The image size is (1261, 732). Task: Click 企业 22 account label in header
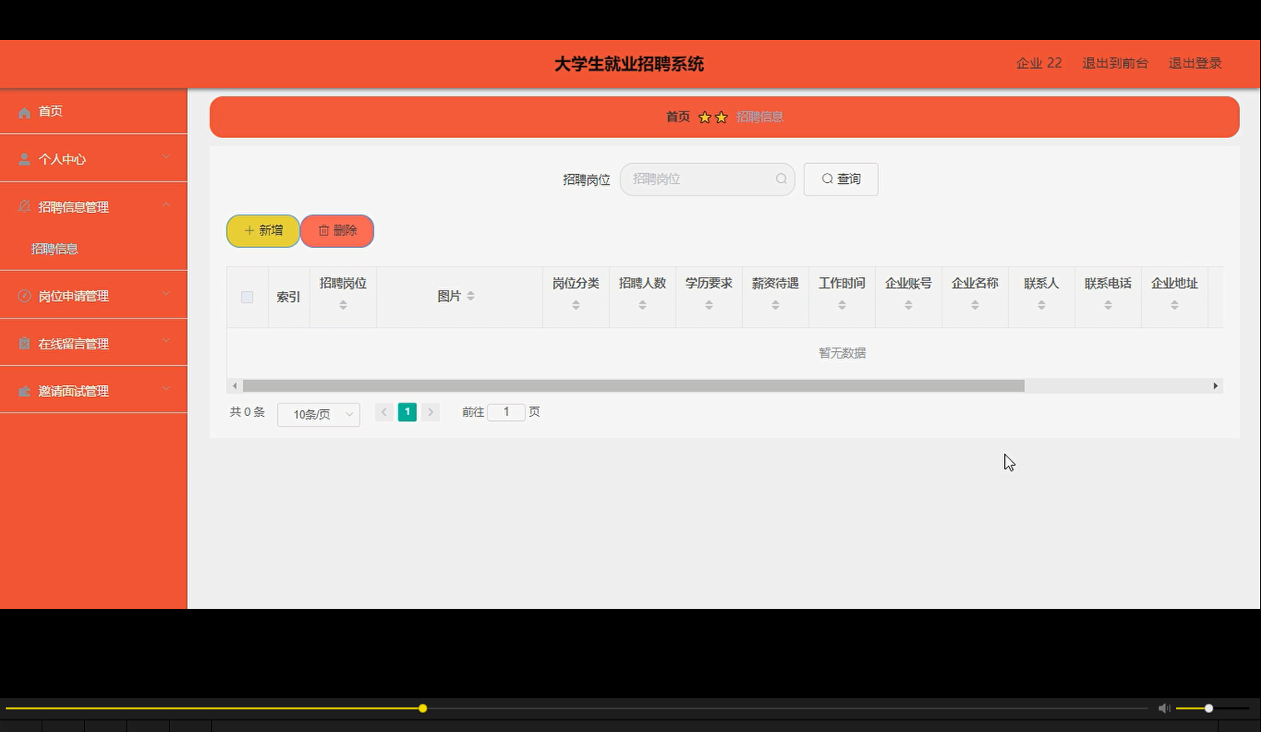(1039, 63)
